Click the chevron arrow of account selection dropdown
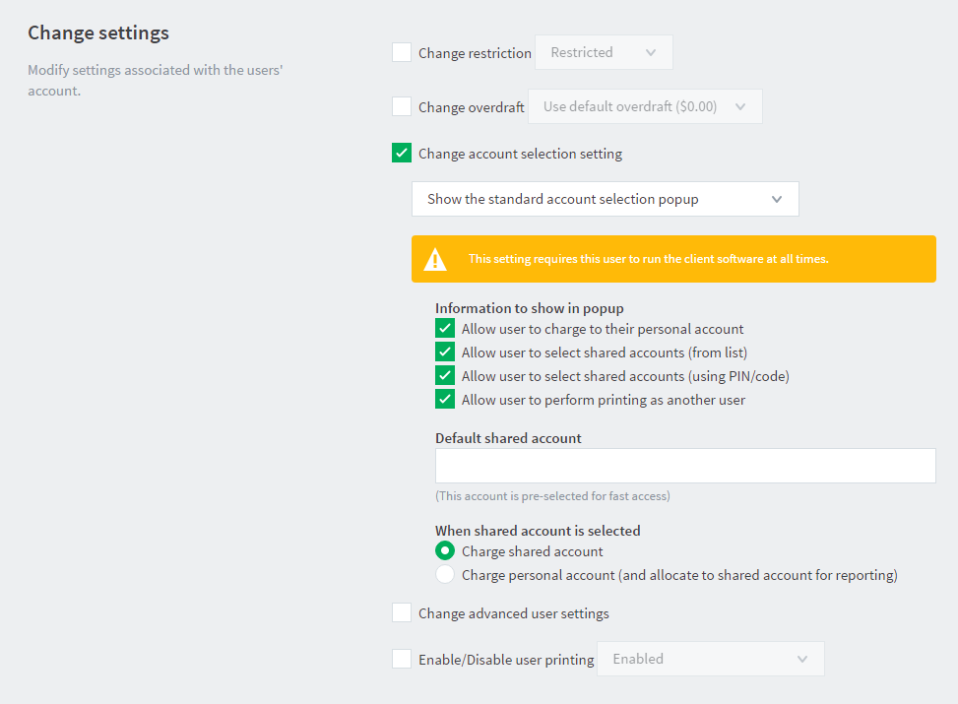This screenshot has height=704, width=958. [x=777, y=199]
